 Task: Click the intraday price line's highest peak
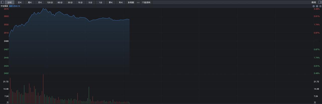pyautogui.click(x=43, y=9)
